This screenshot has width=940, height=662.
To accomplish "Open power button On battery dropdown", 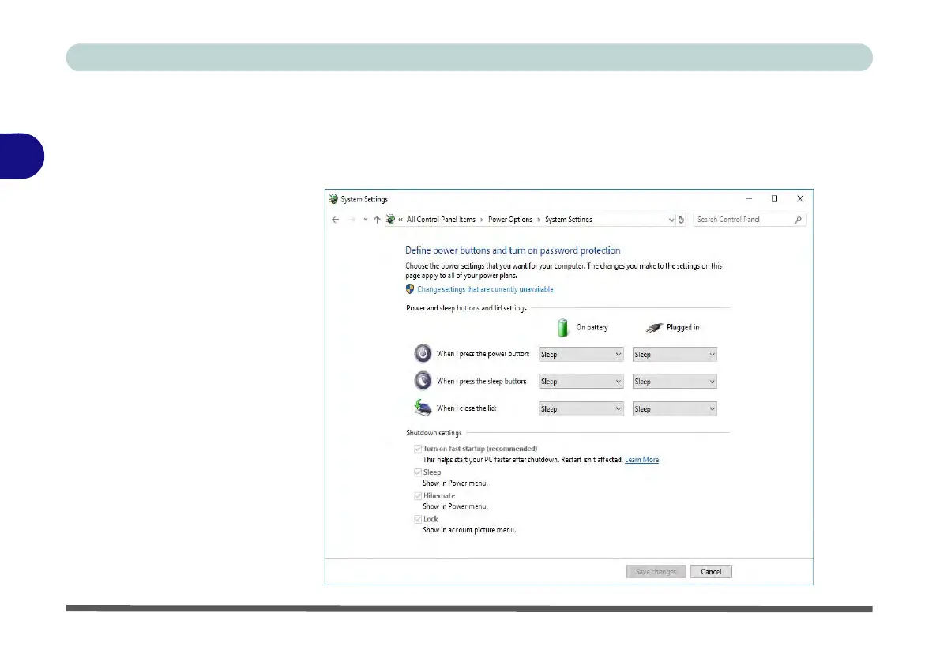I will (x=581, y=355).
